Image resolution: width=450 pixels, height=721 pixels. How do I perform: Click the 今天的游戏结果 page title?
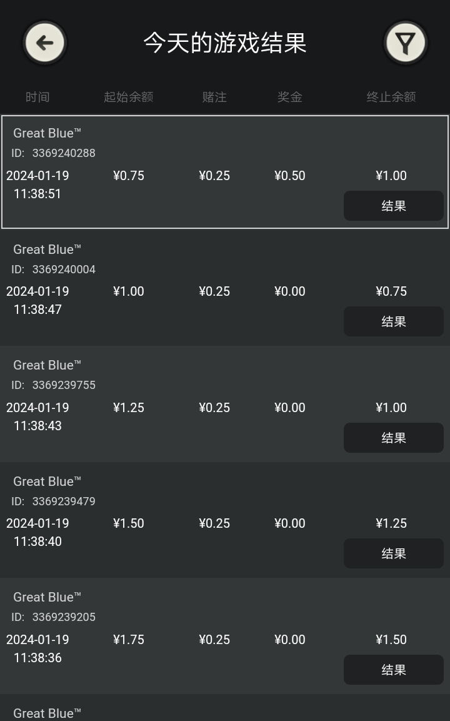tap(225, 43)
